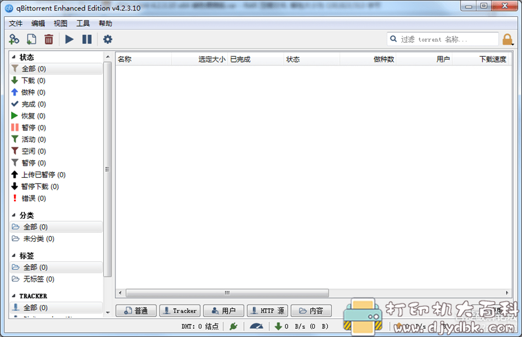Image resolution: width=522 pixels, height=337 pixels.
Task: Click the lock interface padlock icon
Action: pos(507,39)
